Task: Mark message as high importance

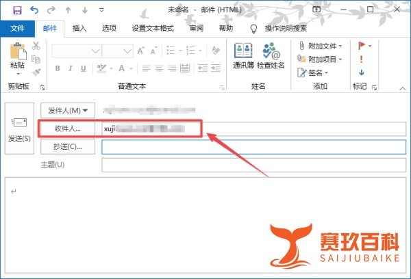Action: 362,59
